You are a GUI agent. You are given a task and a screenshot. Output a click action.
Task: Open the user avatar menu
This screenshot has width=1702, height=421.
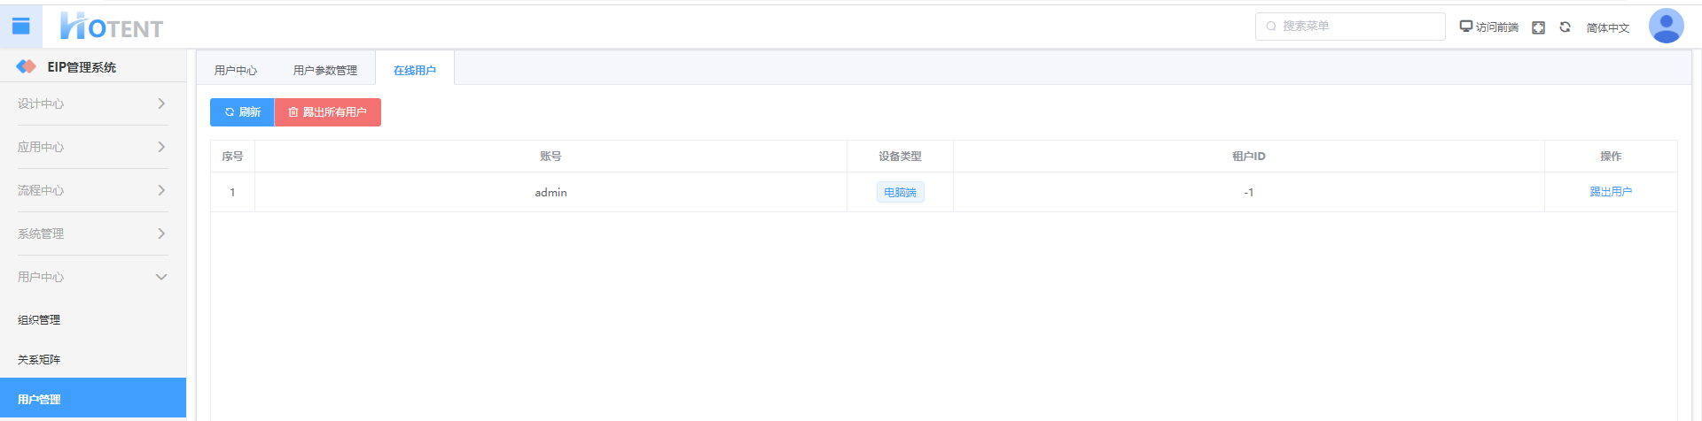tap(1667, 26)
